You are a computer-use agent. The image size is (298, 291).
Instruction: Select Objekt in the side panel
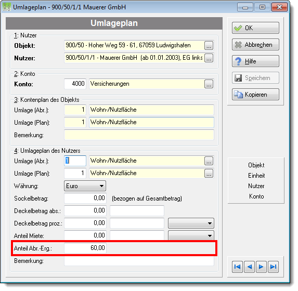tap(256, 165)
